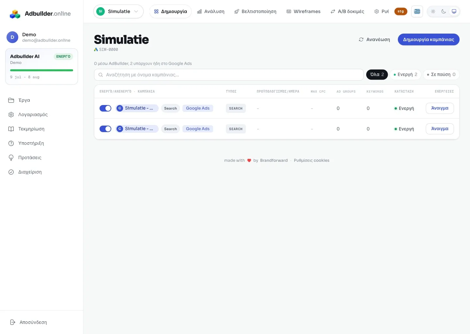Click the Προτάσεις lightbulb icon

[11, 158]
